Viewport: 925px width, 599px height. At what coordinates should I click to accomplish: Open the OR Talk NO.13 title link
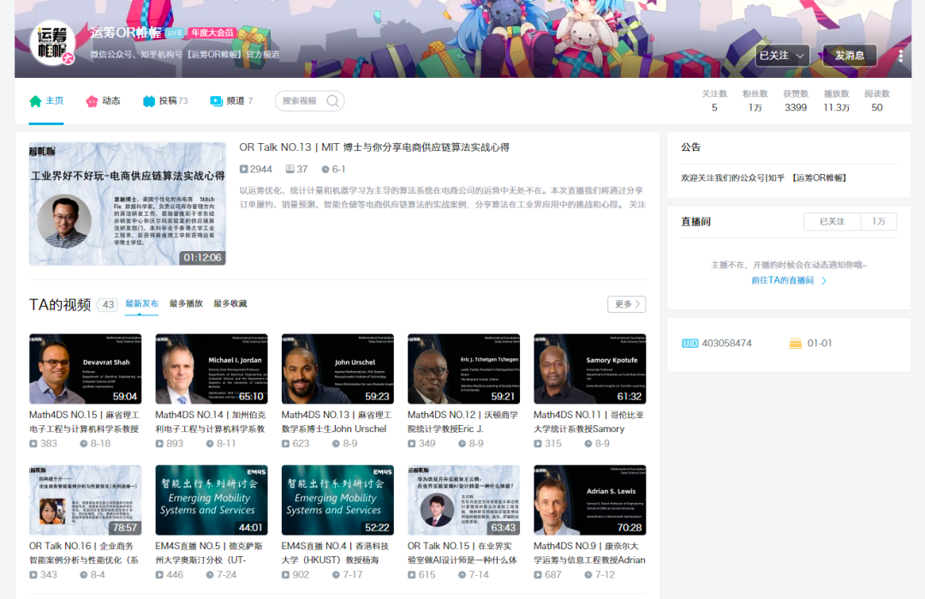click(374, 147)
